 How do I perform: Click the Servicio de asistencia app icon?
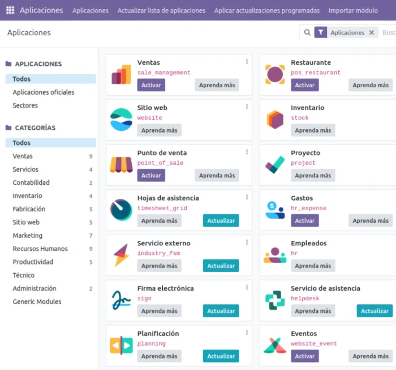[275, 300]
